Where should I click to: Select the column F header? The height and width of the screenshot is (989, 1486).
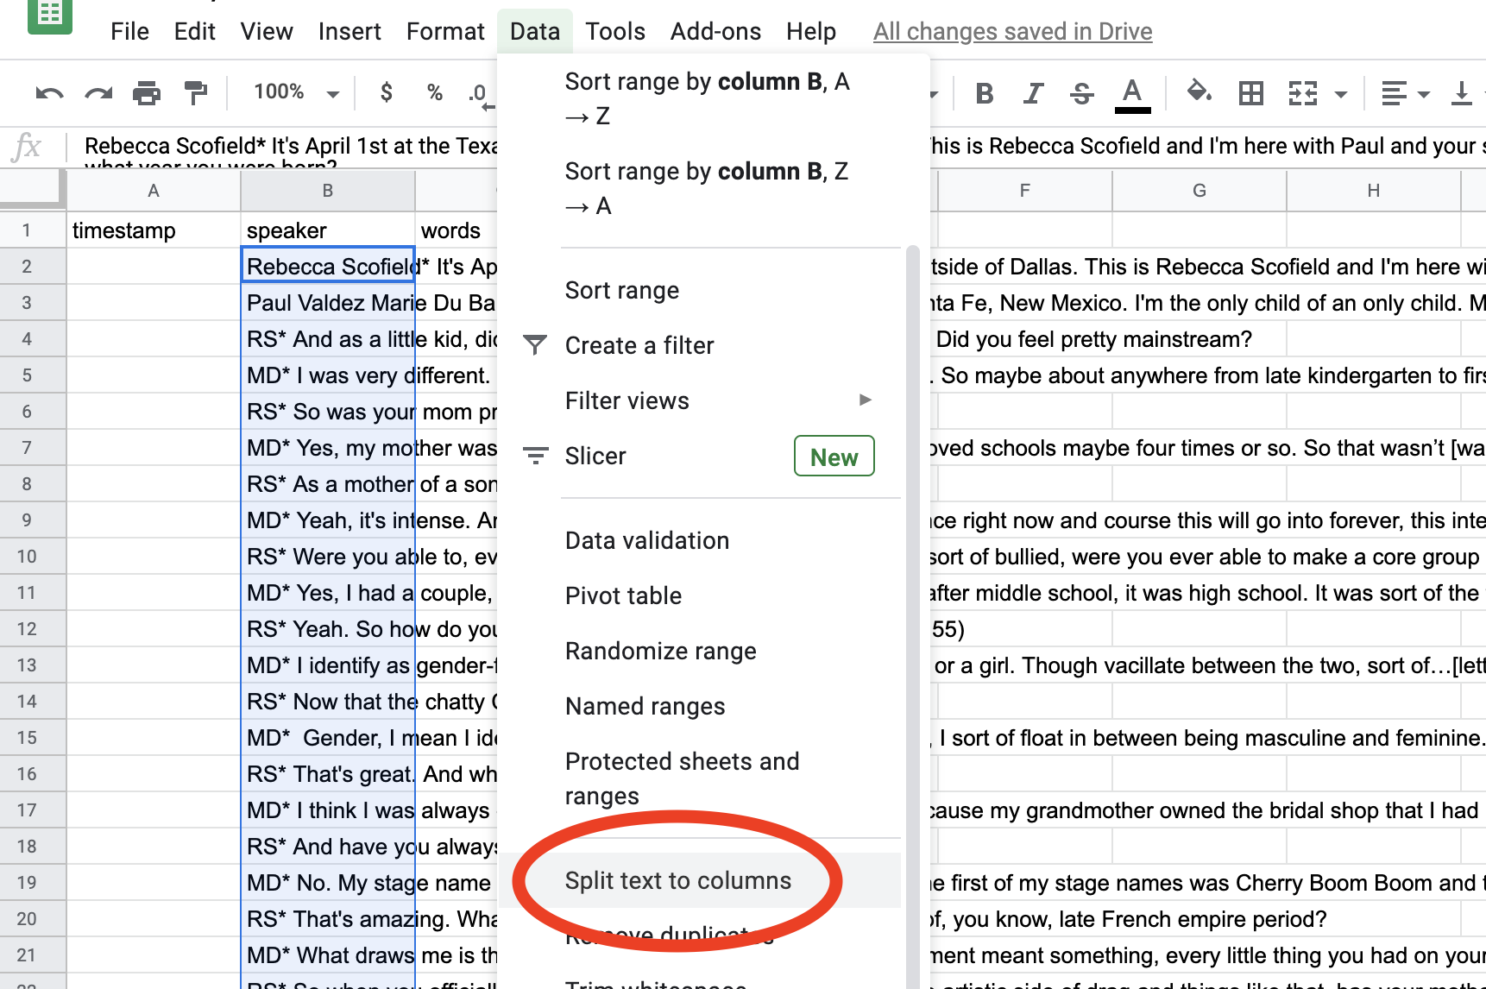1025,191
